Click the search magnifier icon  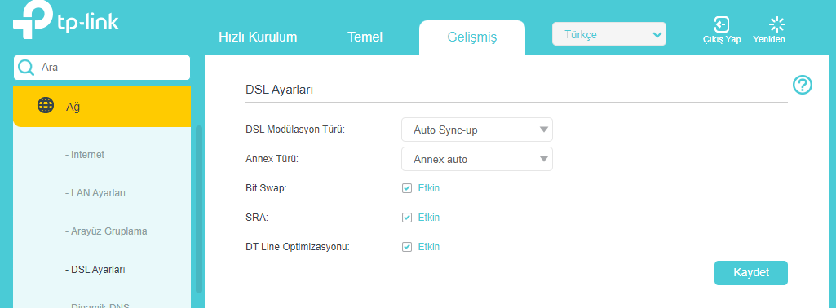coord(25,68)
